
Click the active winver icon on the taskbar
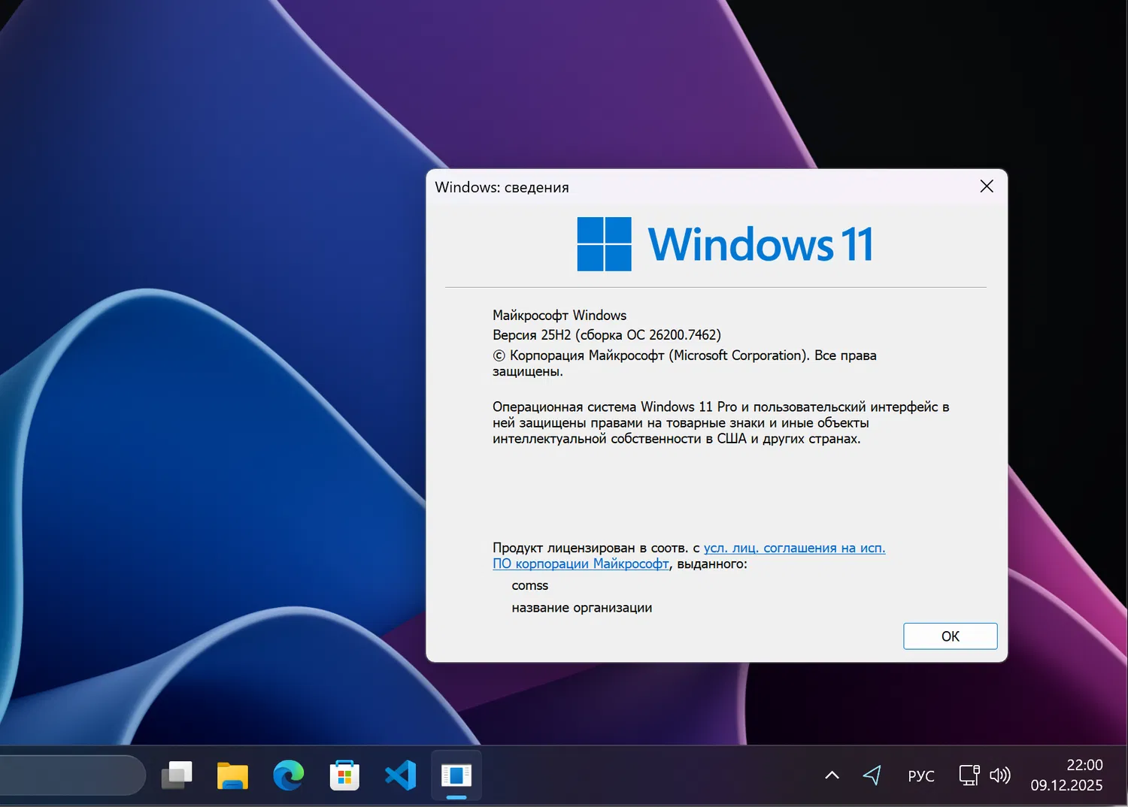click(x=456, y=775)
